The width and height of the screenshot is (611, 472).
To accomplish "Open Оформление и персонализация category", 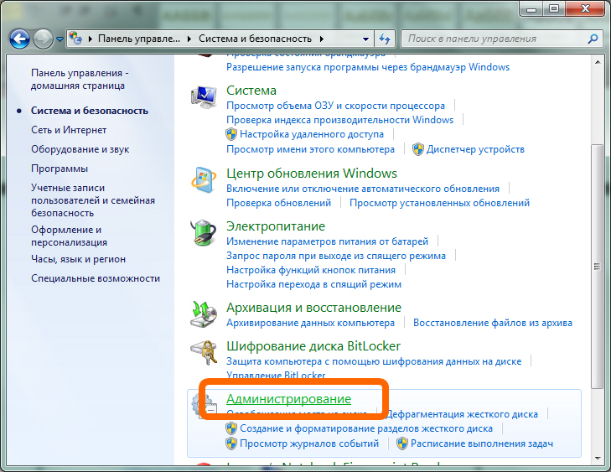I will point(69,236).
